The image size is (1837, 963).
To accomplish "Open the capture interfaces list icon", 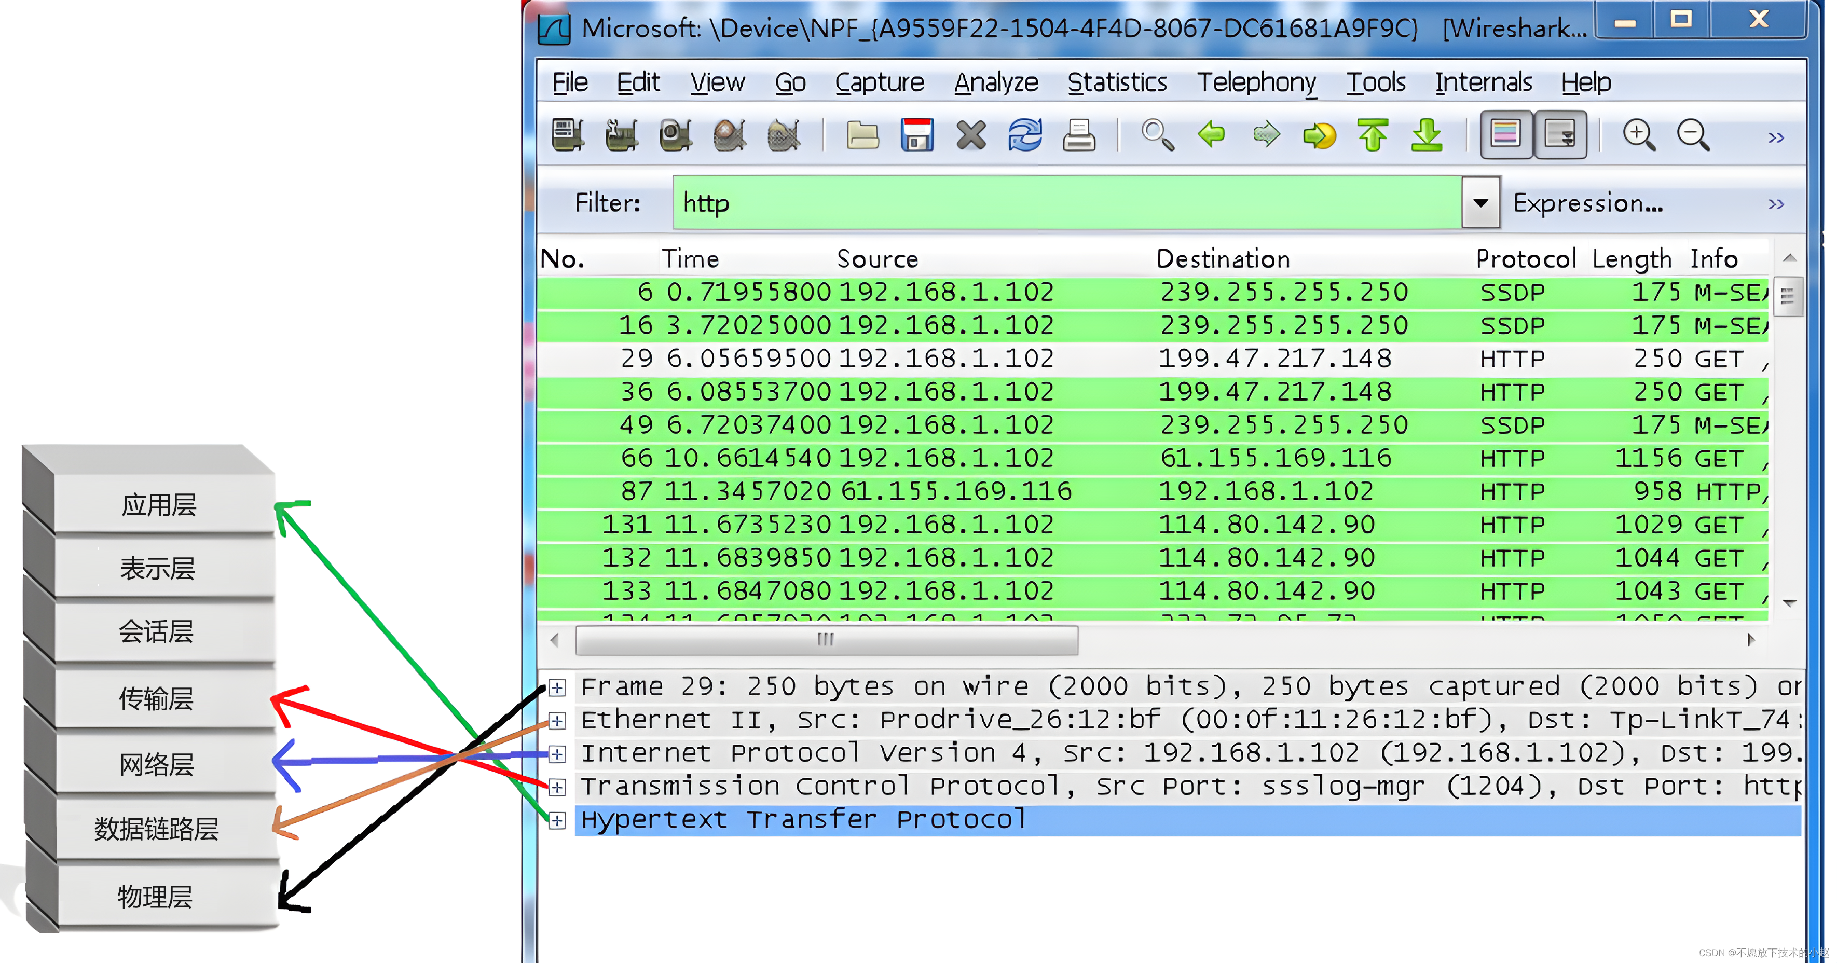I will pyautogui.click(x=568, y=135).
